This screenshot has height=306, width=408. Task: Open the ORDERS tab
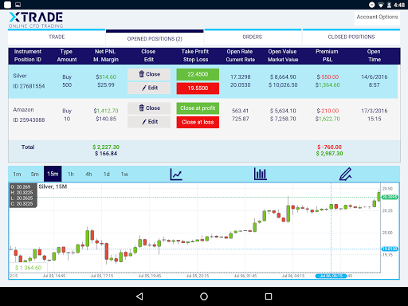click(x=253, y=37)
